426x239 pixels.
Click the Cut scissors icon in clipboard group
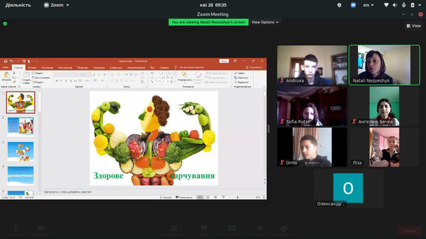14,73
